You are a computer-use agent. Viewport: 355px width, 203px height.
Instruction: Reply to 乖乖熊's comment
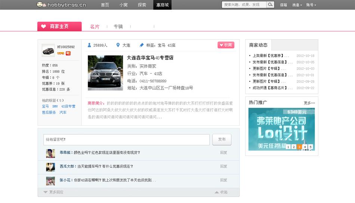(223, 152)
